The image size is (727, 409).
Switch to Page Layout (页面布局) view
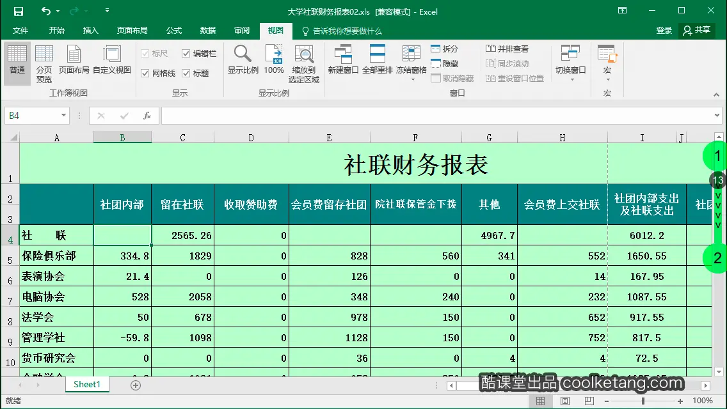(74, 59)
